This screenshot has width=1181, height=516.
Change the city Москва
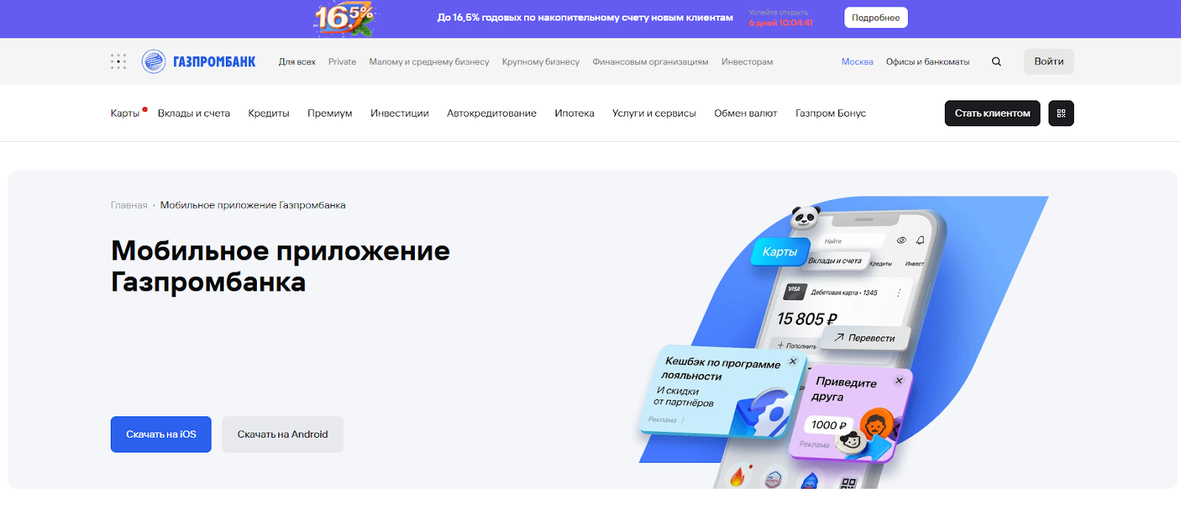tap(857, 62)
